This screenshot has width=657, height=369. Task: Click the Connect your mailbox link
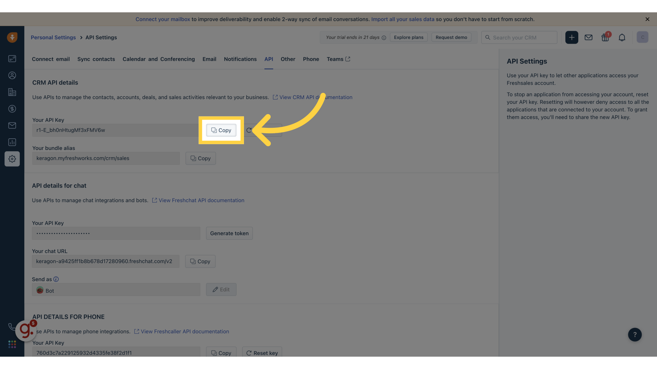coord(163,19)
